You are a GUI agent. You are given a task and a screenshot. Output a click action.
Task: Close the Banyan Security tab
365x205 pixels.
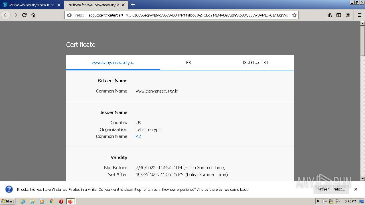pos(59,5)
